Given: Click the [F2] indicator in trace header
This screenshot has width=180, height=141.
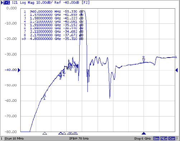Looking at the screenshot, I should (85, 3).
